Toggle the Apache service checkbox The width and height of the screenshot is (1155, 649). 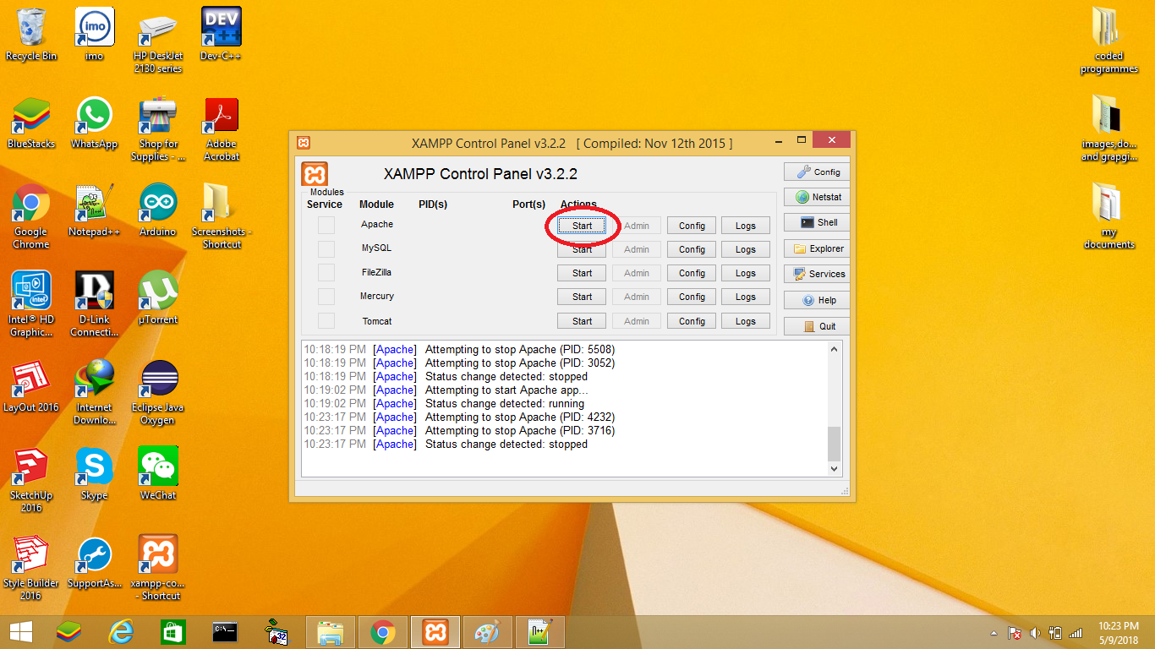coord(326,226)
